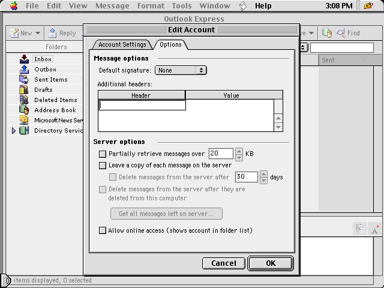Open the Format menu
384x288 pixels.
(x=151, y=5)
